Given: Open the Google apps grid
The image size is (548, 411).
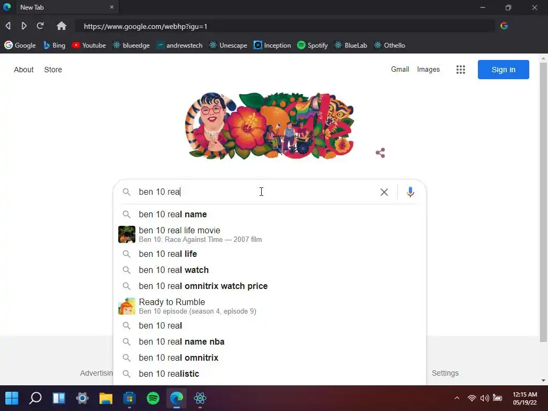Looking at the screenshot, I should click(461, 70).
